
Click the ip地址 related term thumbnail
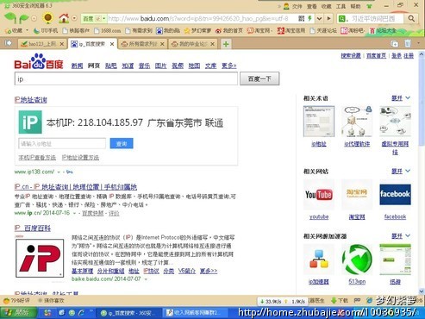click(319, 122)
